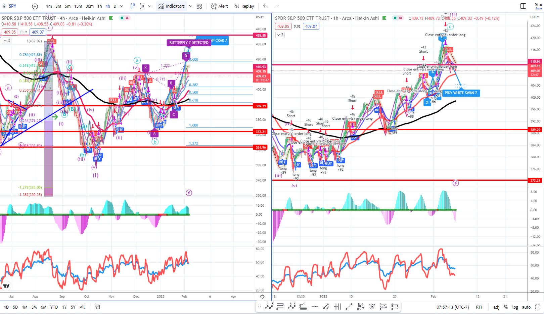Select the trend line tool

click(349, 306)
